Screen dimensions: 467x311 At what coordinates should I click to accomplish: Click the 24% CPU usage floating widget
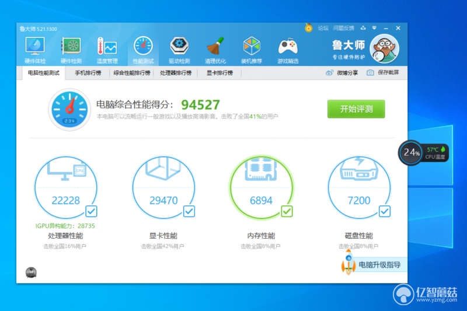(x=412, y=153)
